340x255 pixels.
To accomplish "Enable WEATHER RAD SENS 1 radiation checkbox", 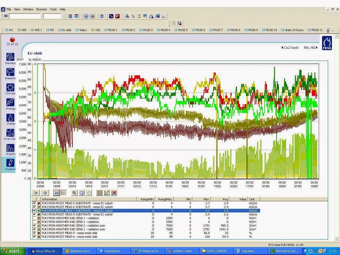I will tap(34, 218).
